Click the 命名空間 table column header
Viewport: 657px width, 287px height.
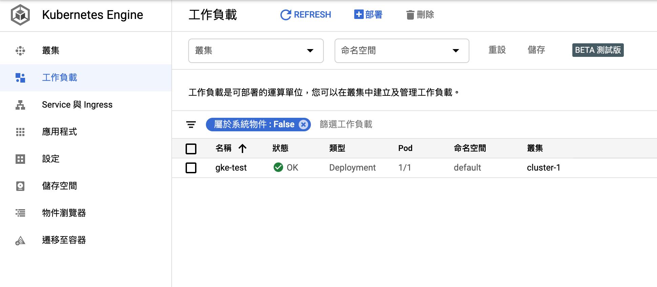tap(470, 148)
